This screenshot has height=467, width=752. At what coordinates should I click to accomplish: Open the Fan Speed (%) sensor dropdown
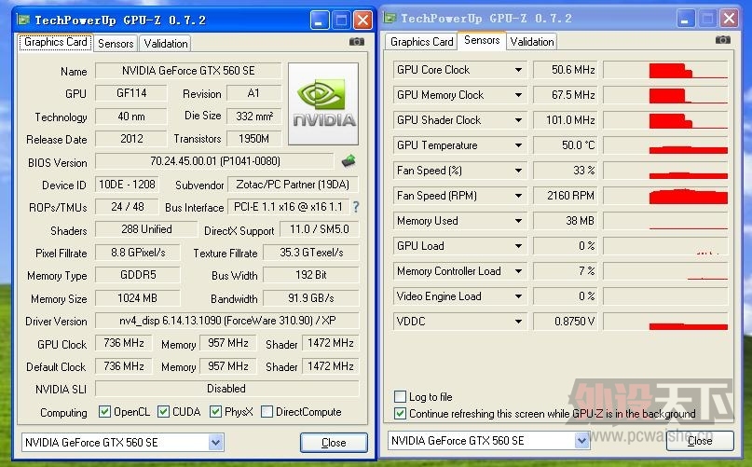(518, 171)
